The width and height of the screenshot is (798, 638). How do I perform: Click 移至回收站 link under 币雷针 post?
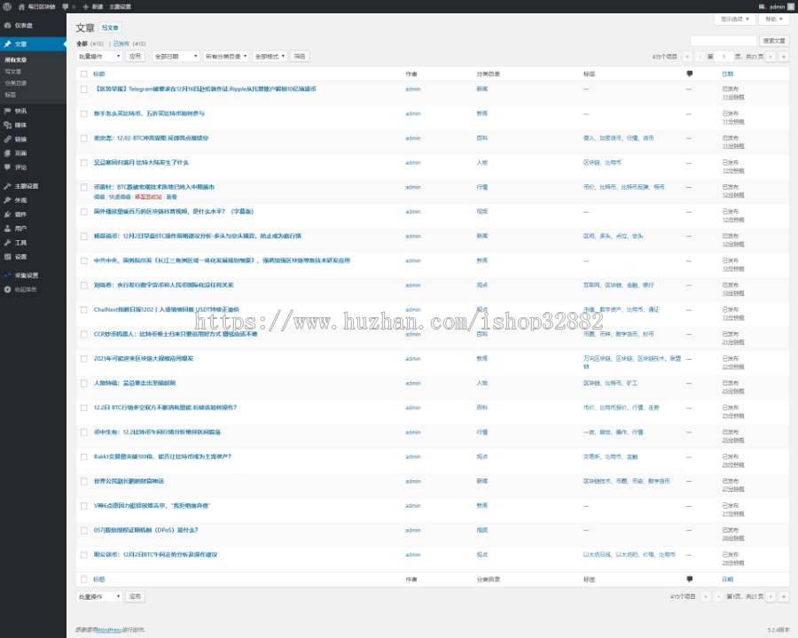click(148, 197)
